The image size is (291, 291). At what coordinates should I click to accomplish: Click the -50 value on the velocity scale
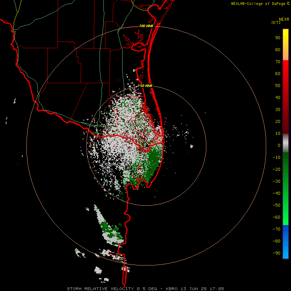coord(276,205)
